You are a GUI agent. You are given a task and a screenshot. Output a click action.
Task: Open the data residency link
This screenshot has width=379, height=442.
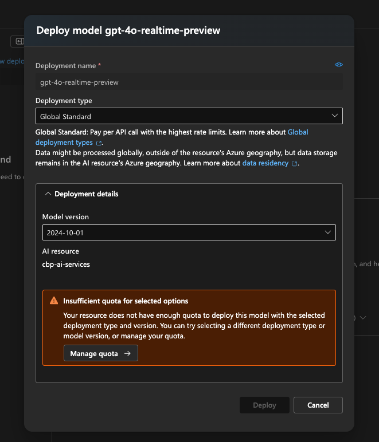click(x=265, y=163)
